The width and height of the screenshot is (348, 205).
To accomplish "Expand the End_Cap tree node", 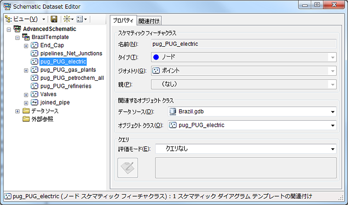I will (x=26, y=46).
